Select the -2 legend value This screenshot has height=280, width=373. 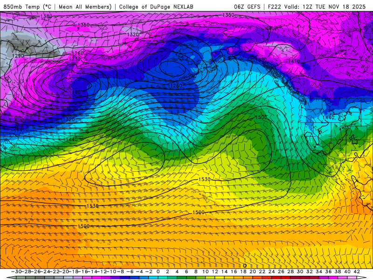(149, 272)
